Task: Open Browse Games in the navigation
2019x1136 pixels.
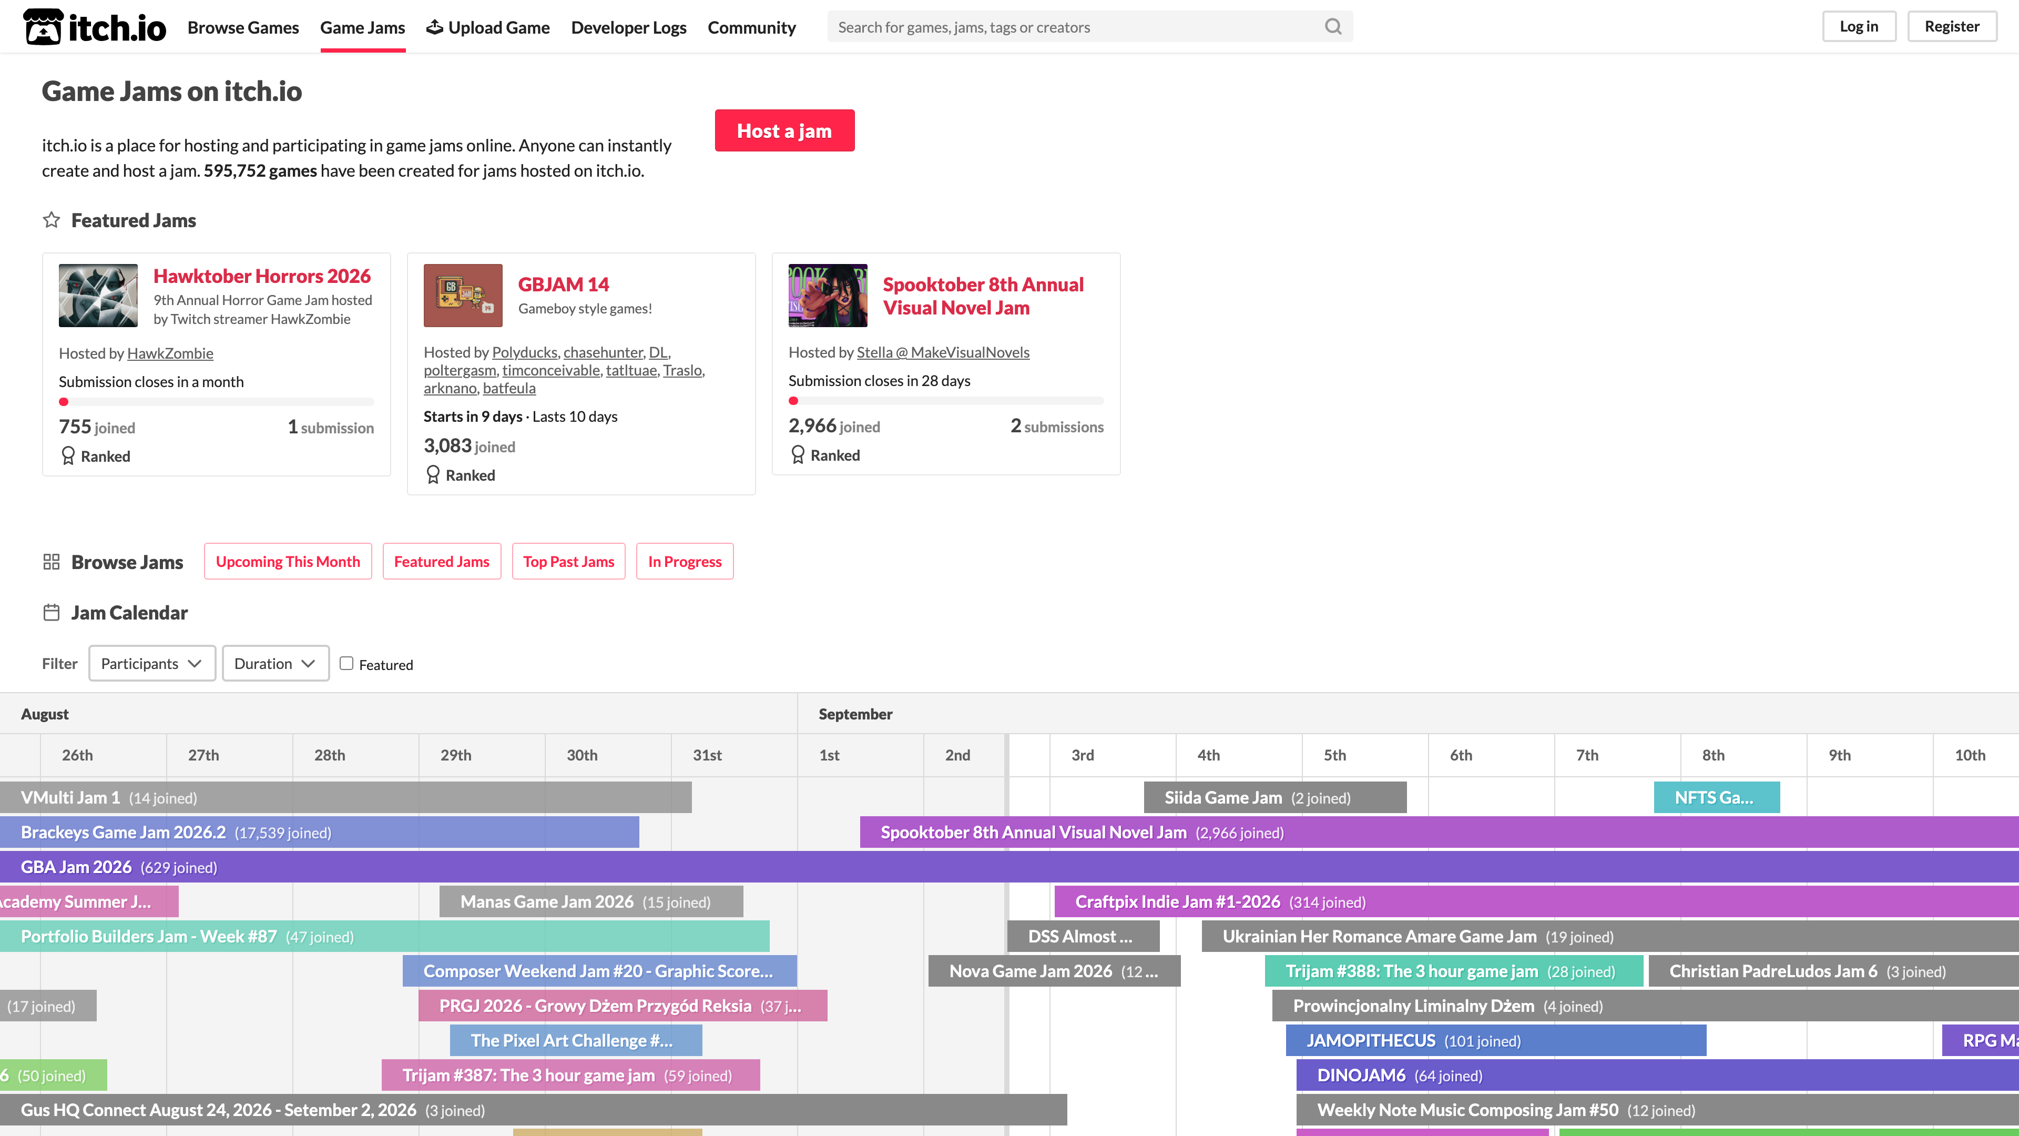Action: tap(243, 27)
